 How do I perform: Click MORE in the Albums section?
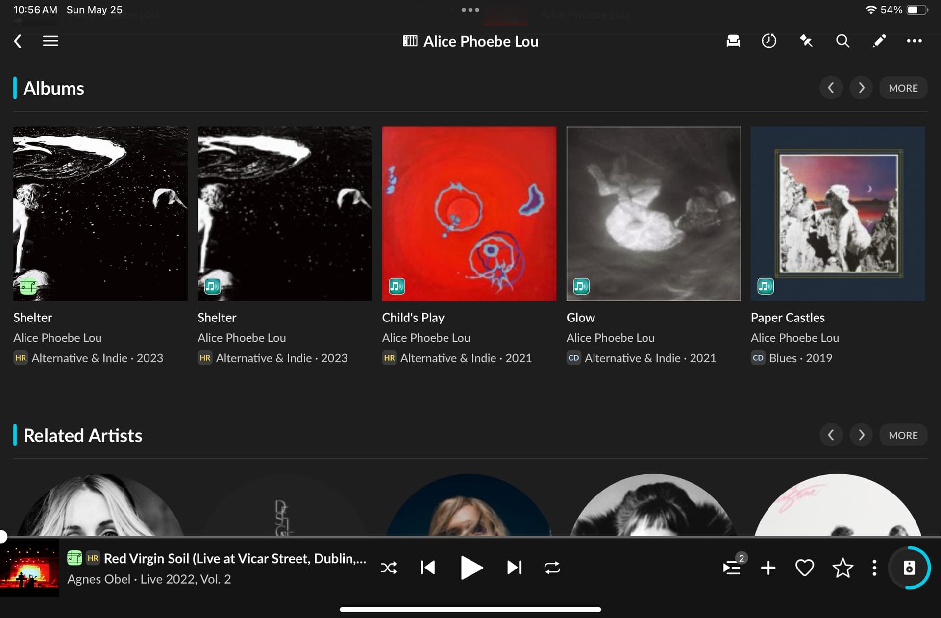click(903, 88)
